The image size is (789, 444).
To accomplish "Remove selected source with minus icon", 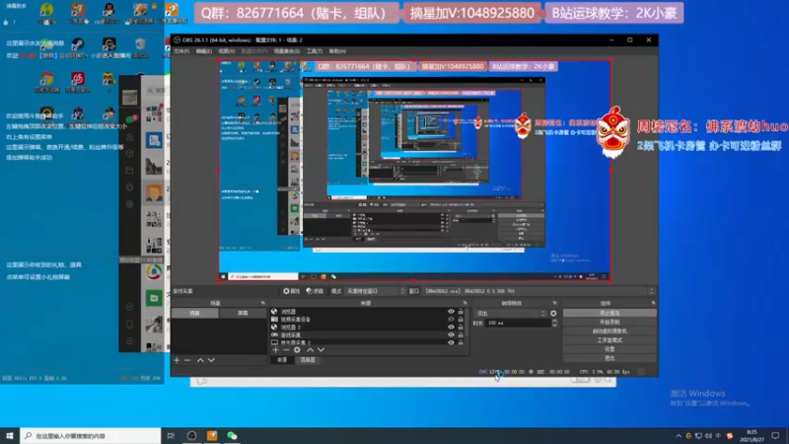I will (286, 350).
